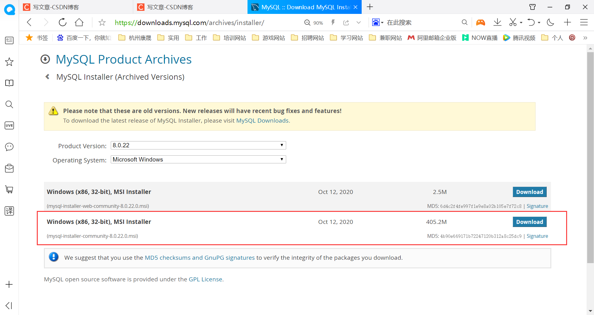Switch to the first 写文章-CSDN博客 tab

tap(76, 7)
